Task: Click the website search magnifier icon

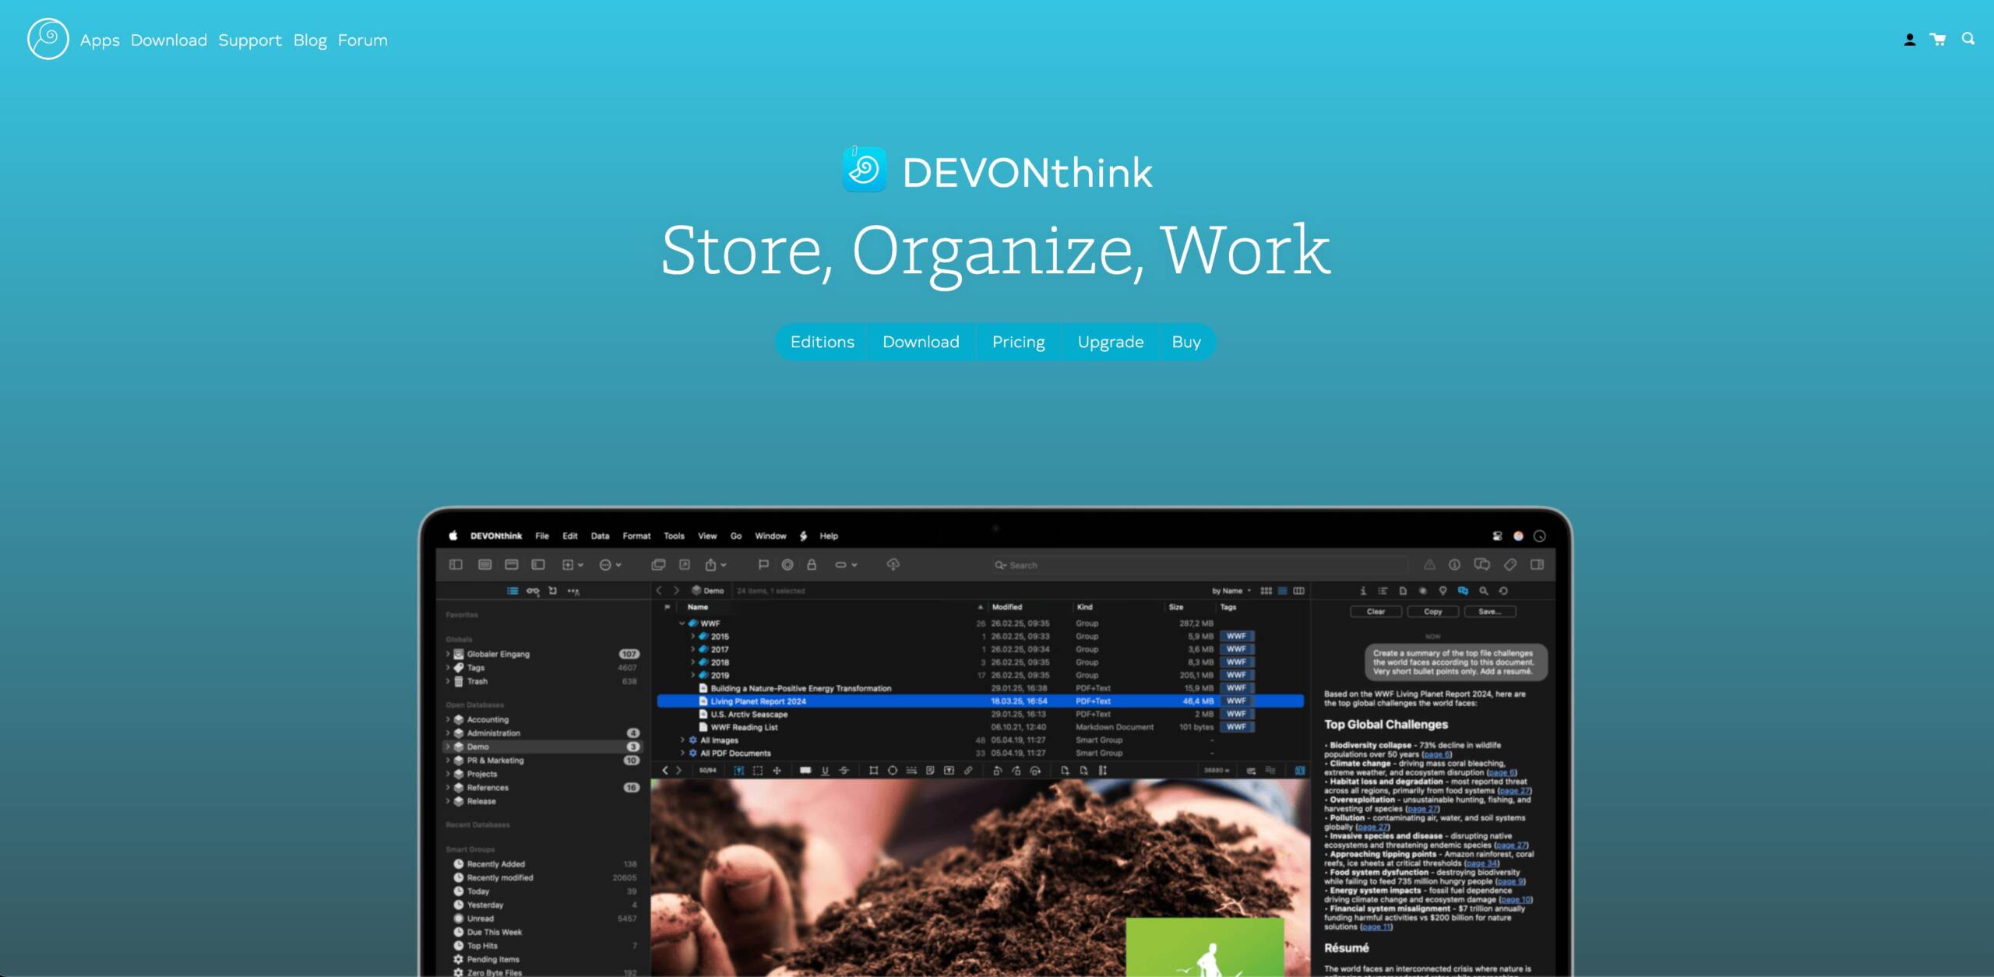Action: pyautogui.click(x=1968, y=38)
